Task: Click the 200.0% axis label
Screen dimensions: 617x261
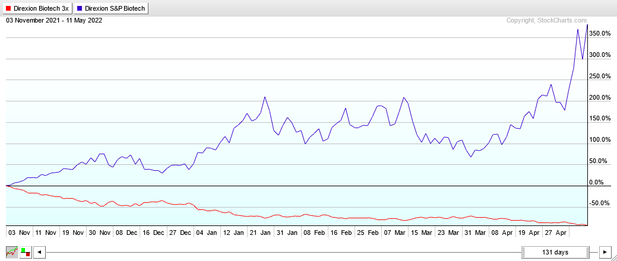Action: coord(600,97)
